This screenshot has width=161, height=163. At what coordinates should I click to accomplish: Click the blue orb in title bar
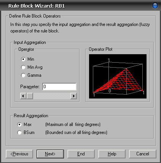[155, 6]
